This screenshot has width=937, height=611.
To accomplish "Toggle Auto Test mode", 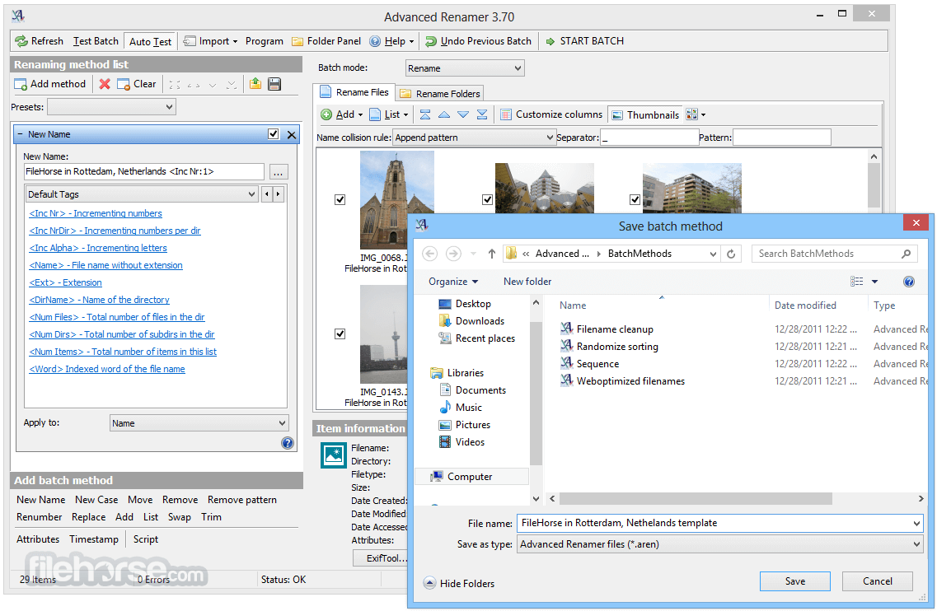I will (x=150, y=41).
